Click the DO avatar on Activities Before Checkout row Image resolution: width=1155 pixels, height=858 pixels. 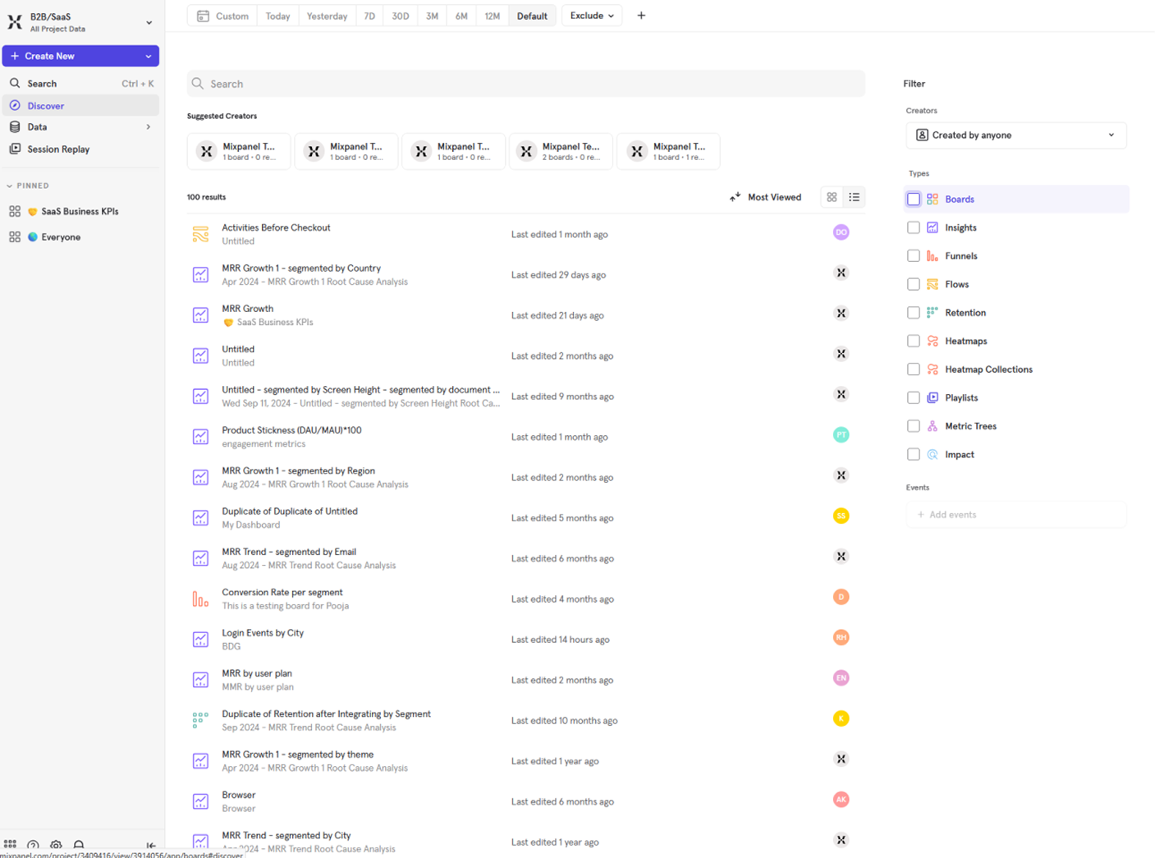point(841,232)
